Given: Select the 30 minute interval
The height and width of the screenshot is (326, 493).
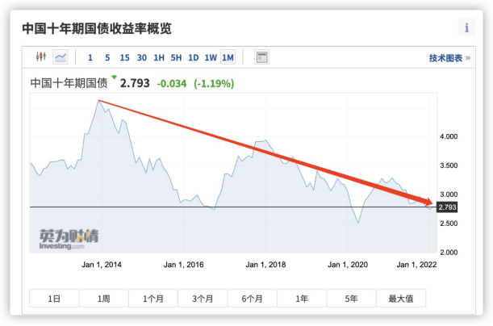Looking at the screenshot, I should pos(142,58).
